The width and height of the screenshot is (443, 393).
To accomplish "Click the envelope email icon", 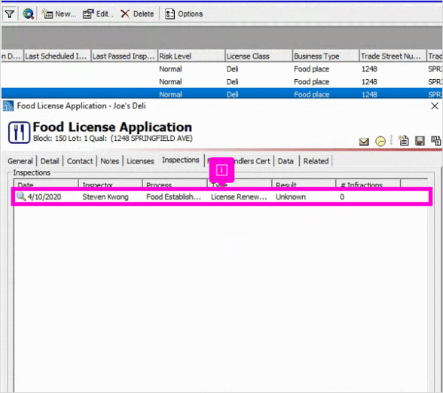I will coord(364,142).
